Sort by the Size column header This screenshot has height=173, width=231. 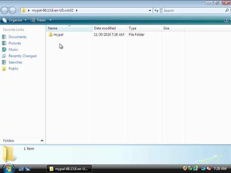[173, 28]
